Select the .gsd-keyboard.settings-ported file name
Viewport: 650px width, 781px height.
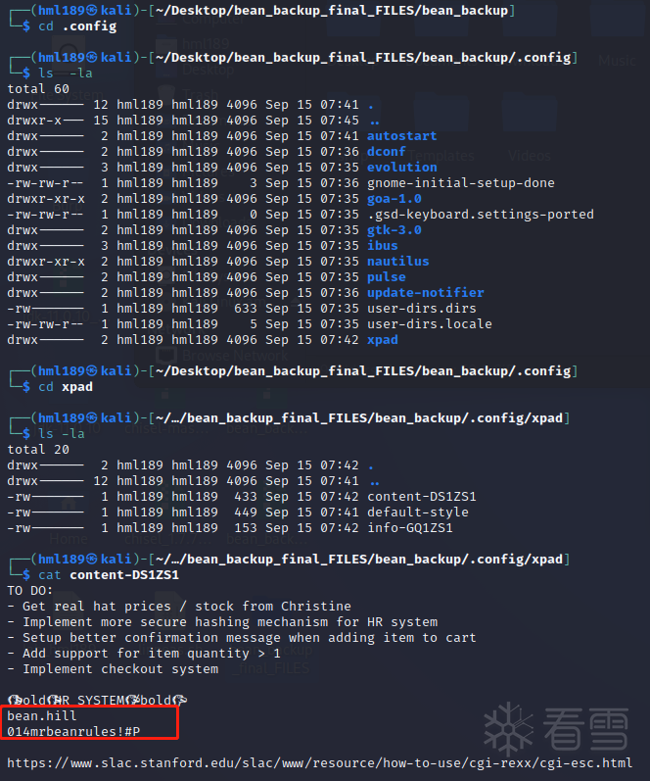tap(480, 215)
